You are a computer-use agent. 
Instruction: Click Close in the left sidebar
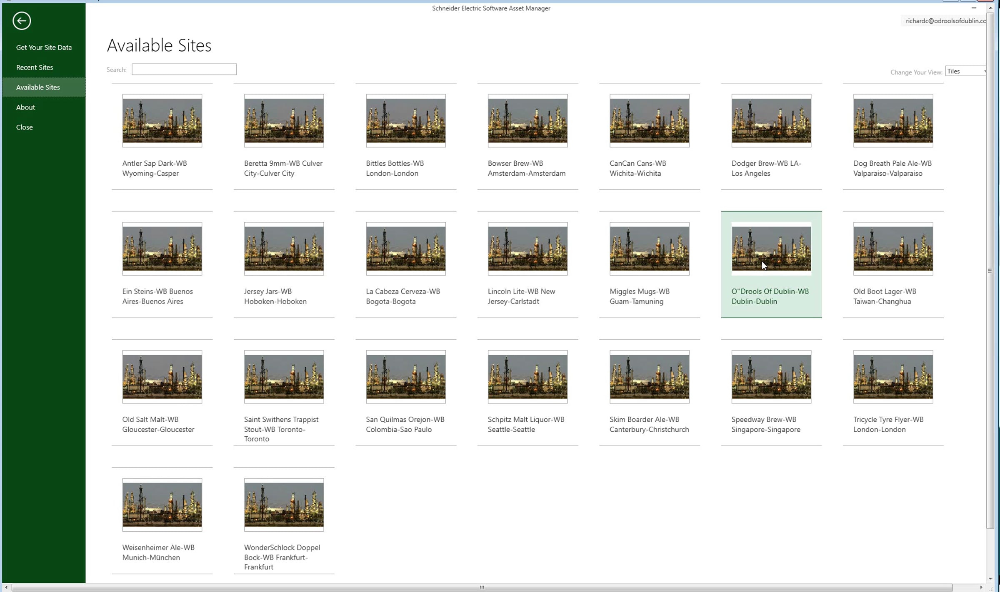24,127
